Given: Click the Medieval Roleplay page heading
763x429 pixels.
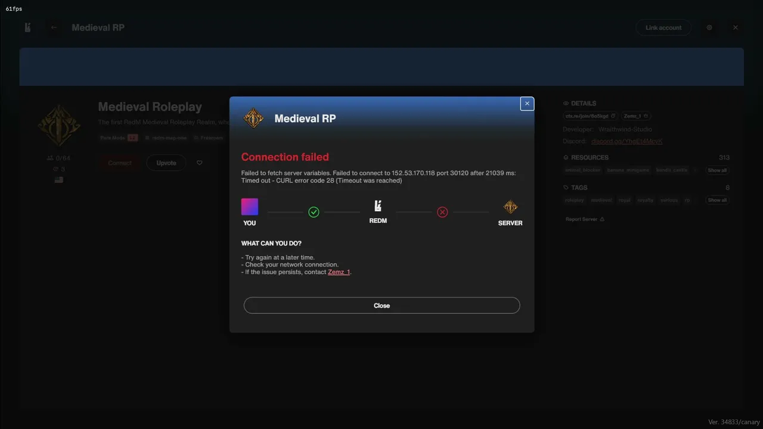Looking at the screenshot, I should 150,107.
